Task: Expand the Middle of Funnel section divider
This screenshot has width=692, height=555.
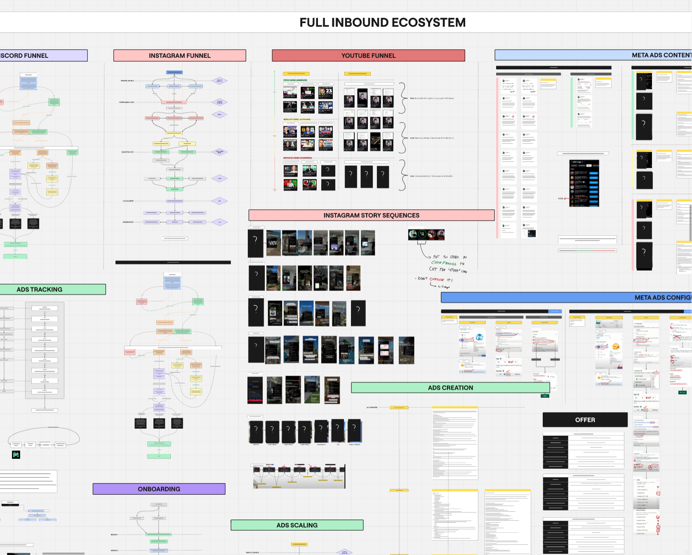Action: pyautogui.click(x=297, y=119)
